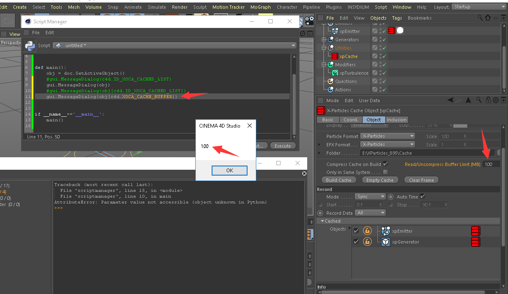Toggle the Auto Time checkbox
The width and height of the screenshot is (508, 294).
(422, 196)
